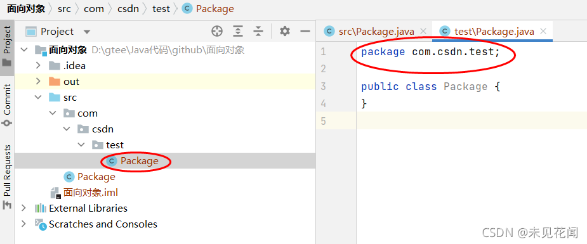Click the src source-root folder icon

pyautogui.click(x=55, y=98)
